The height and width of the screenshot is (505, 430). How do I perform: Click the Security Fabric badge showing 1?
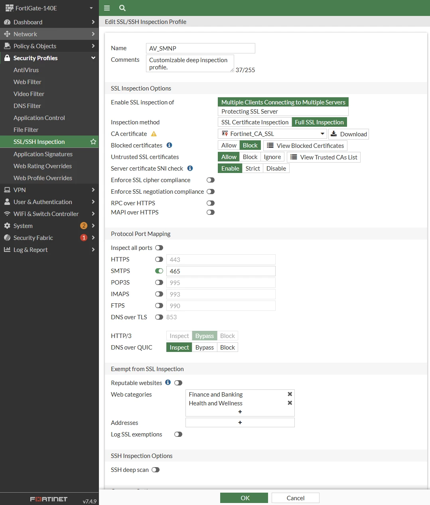pyautogui.click(x=84, y=238)
